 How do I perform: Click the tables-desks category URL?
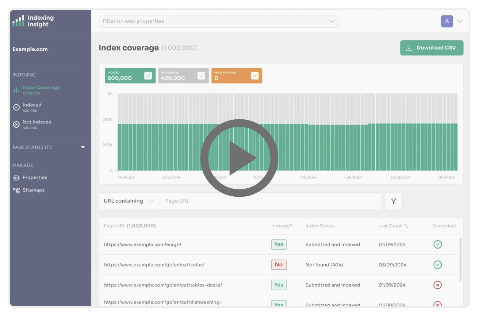point(163,285)
